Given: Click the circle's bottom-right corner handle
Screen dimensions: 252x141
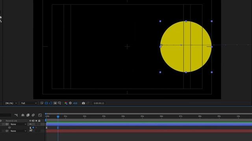Looking at the screenshot, I should point(212,72).
